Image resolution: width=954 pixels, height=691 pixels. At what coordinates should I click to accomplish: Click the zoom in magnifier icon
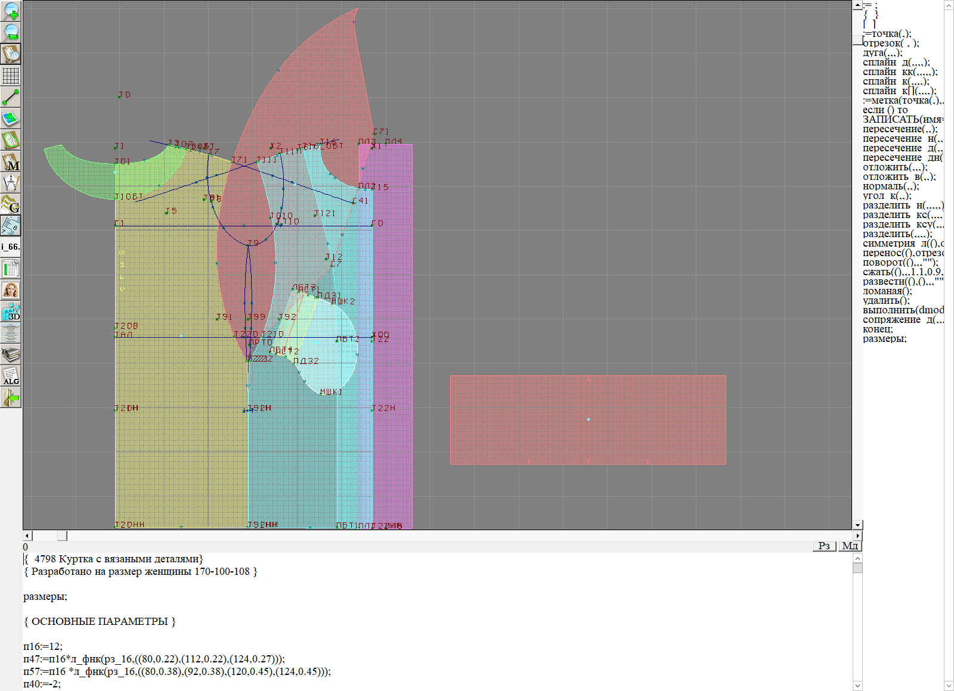click(x=11, y=11)
